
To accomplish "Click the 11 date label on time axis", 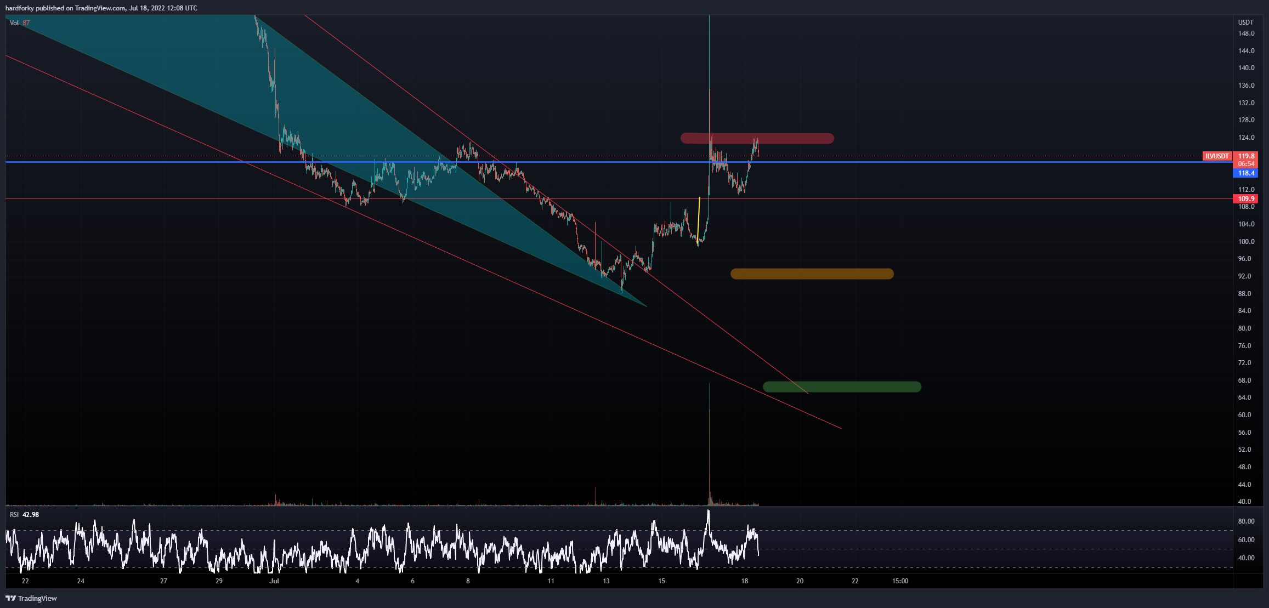I will pos(551,581).
